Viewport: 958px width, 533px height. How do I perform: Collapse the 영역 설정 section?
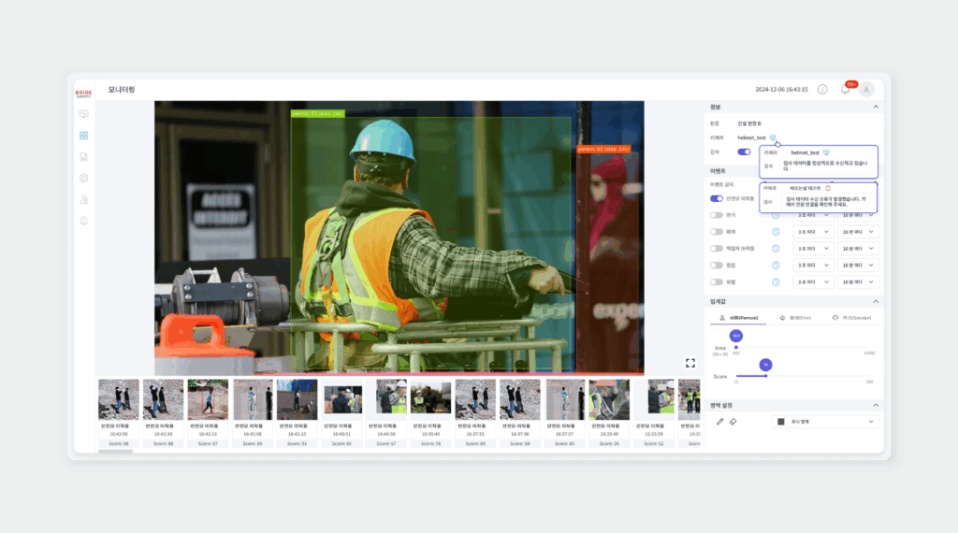click(x=876, y=406)
